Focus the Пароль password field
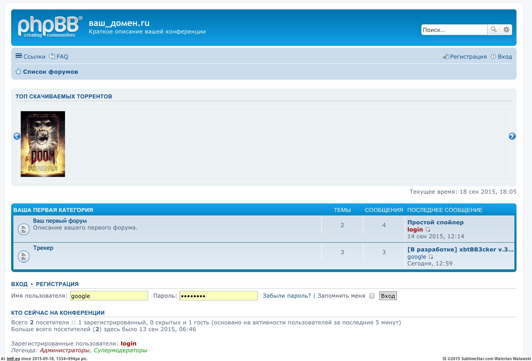The image size is (532, 361). click(219, 296)
